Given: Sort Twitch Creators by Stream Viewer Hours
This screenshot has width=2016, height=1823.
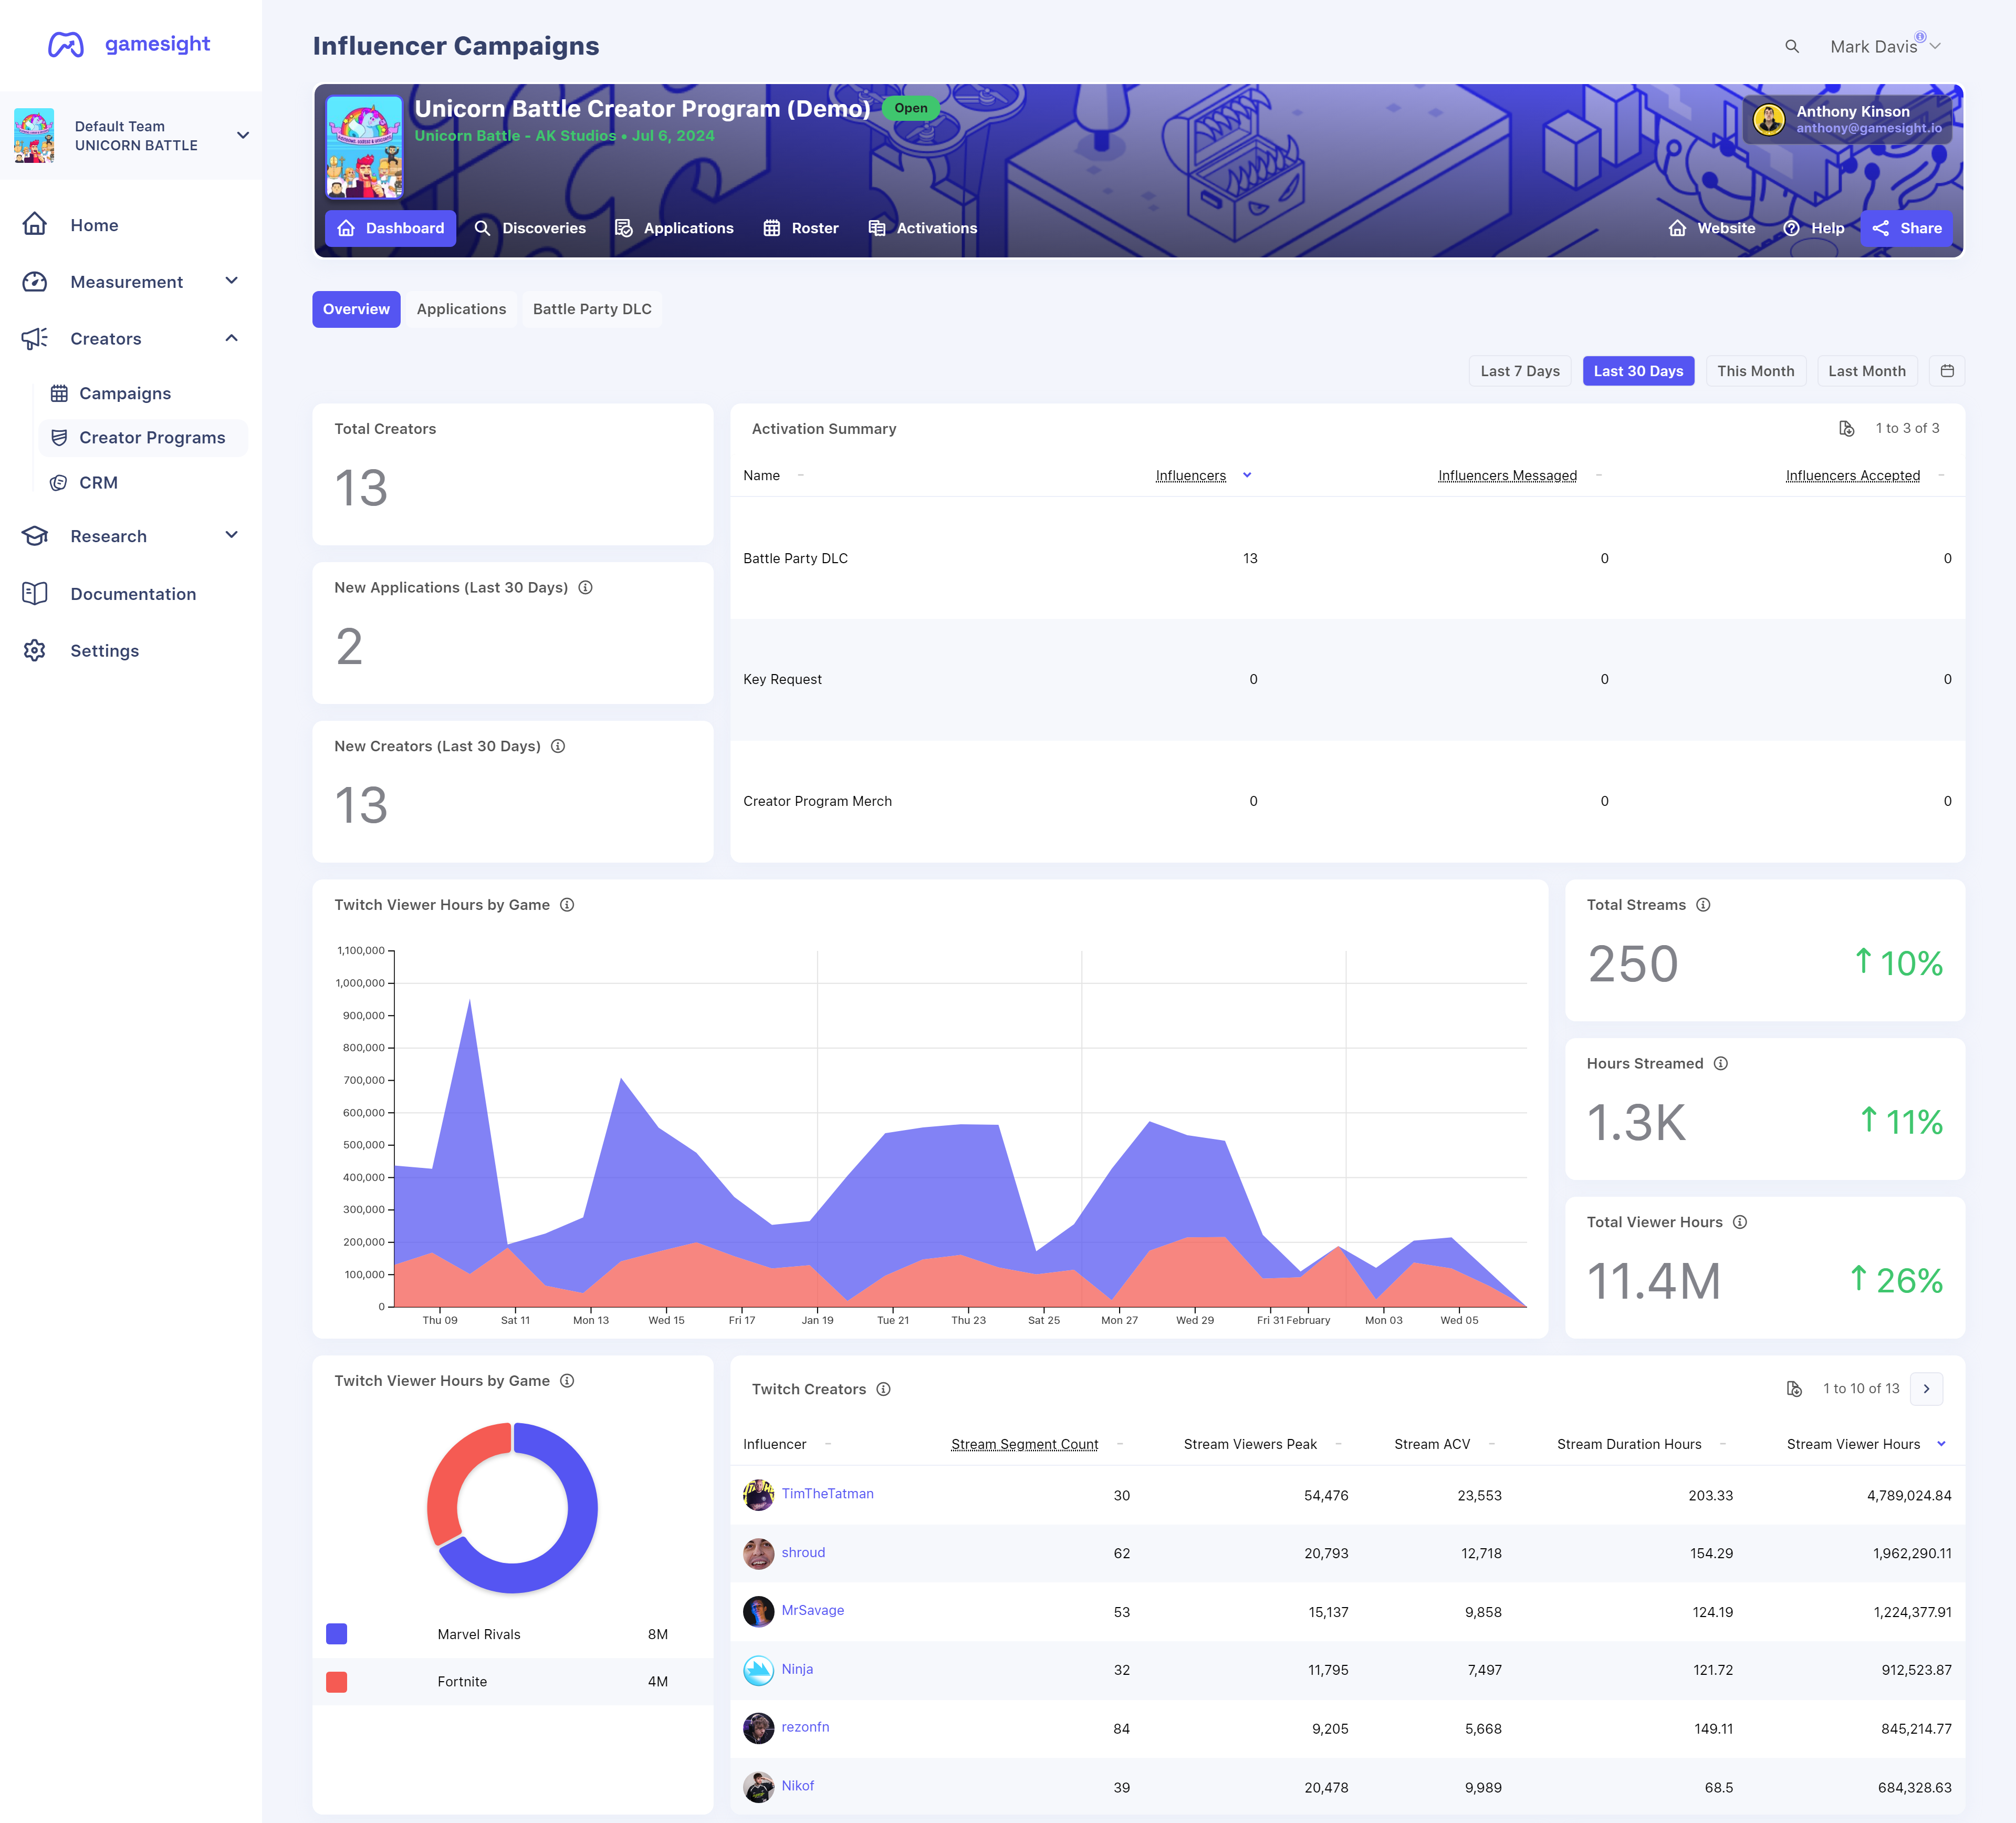Looking at the screenshot, I should point(1853,1444).
